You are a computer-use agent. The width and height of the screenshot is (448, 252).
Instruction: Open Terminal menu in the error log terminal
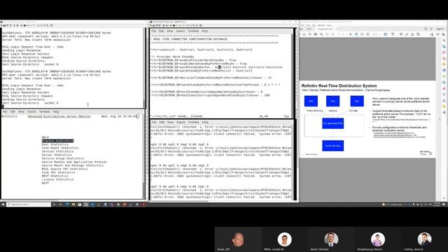193,122
